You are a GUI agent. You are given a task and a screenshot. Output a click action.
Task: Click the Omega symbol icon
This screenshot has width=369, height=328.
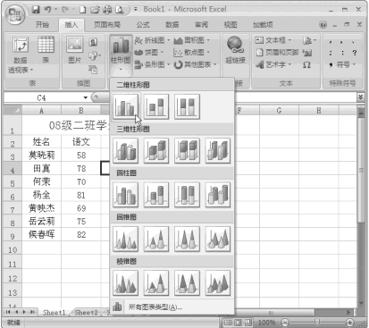(x=306, y=64)
